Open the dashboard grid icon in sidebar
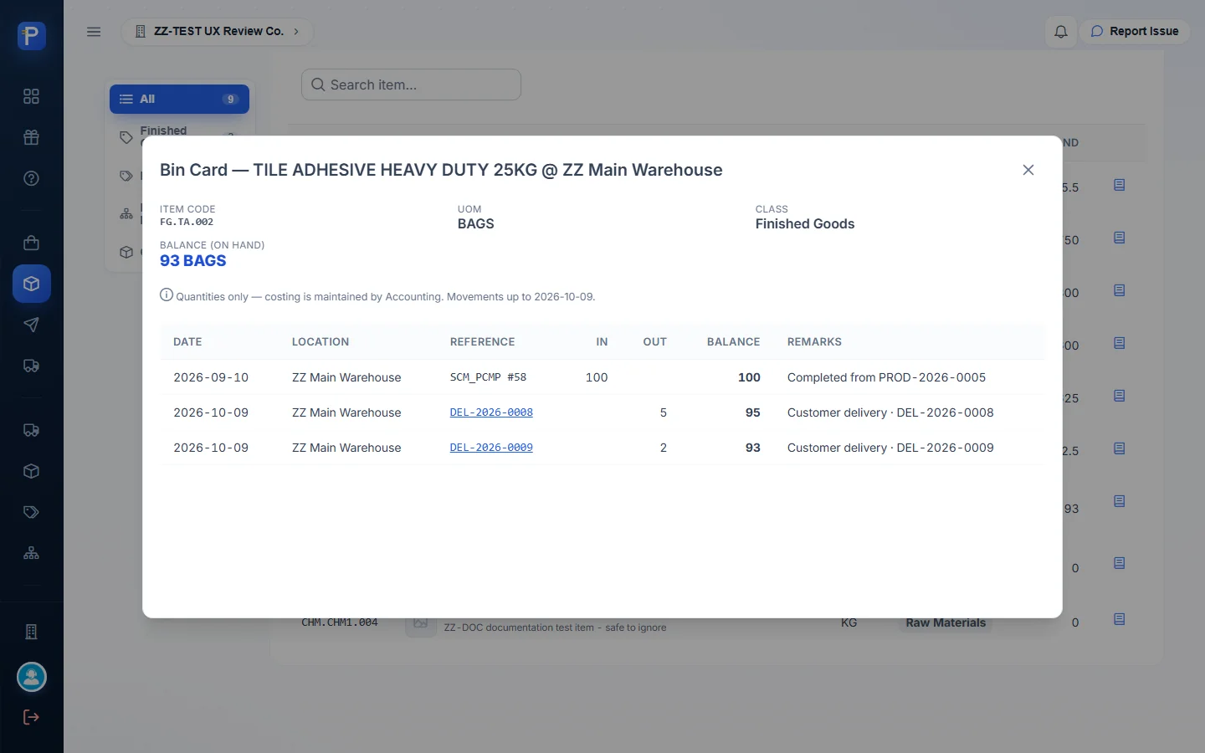This screenshot has width=1205, height=753. pyautogui.click(x=31, y=96)
